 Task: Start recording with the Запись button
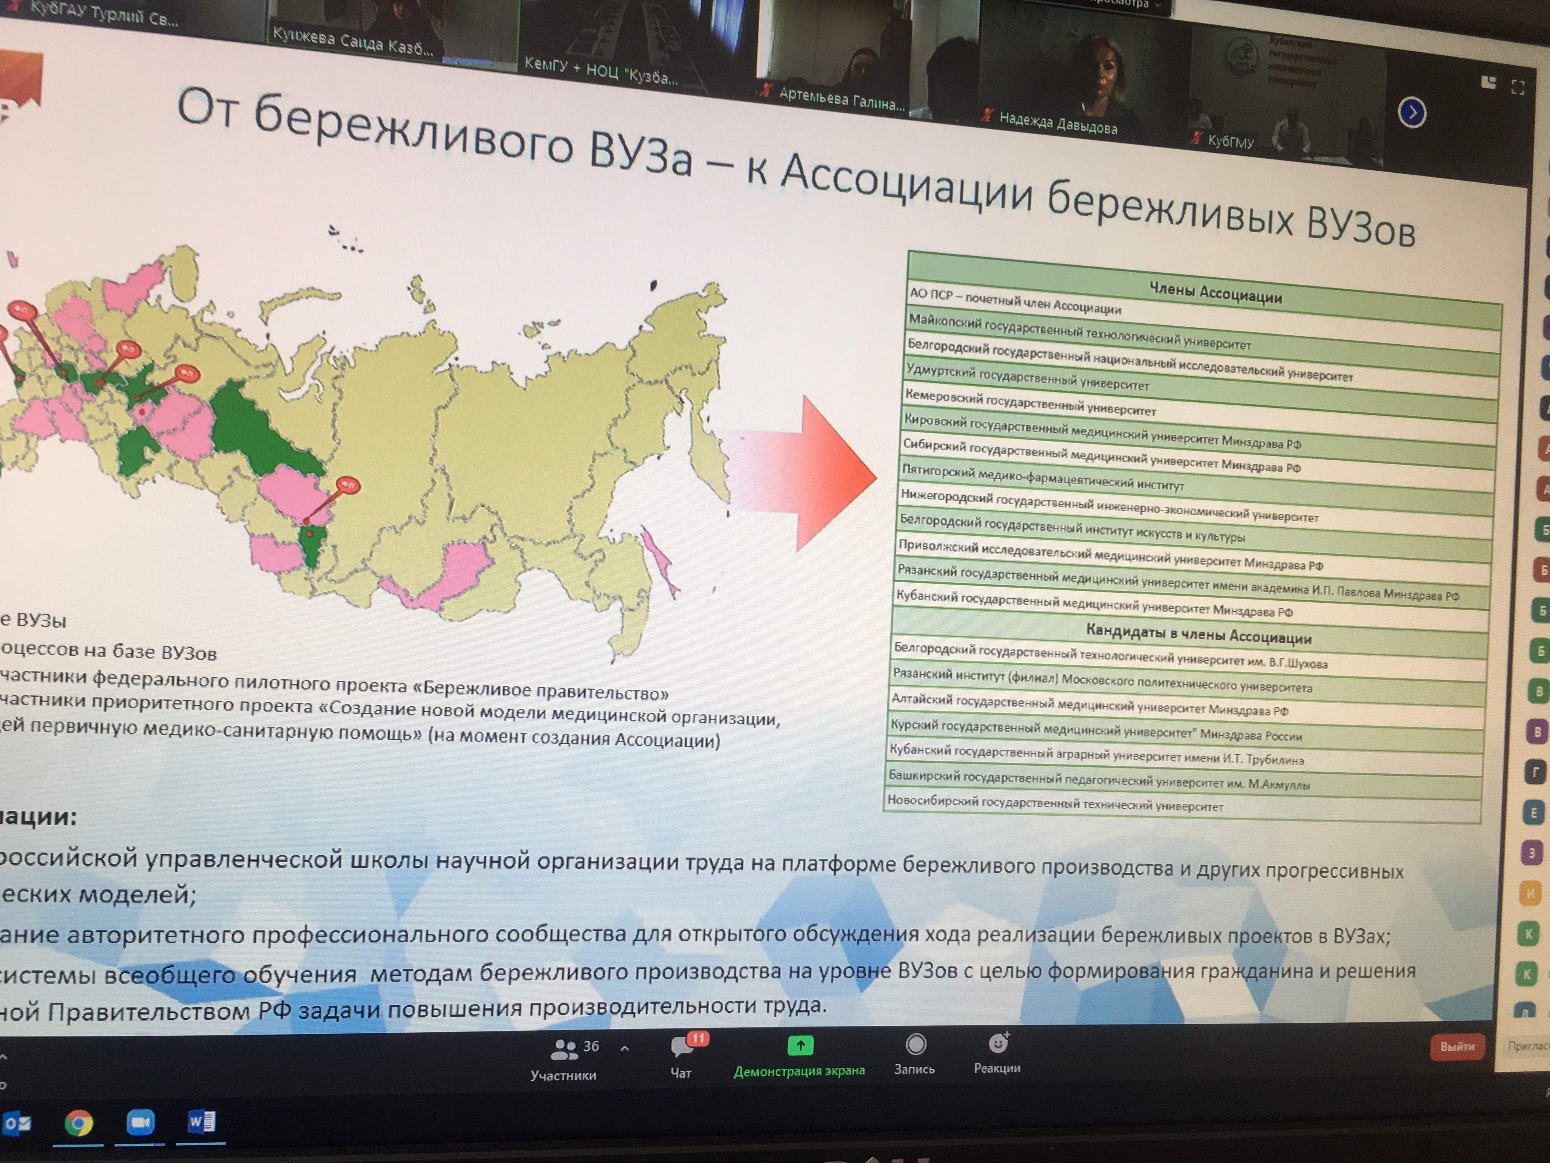[915, 1054]
